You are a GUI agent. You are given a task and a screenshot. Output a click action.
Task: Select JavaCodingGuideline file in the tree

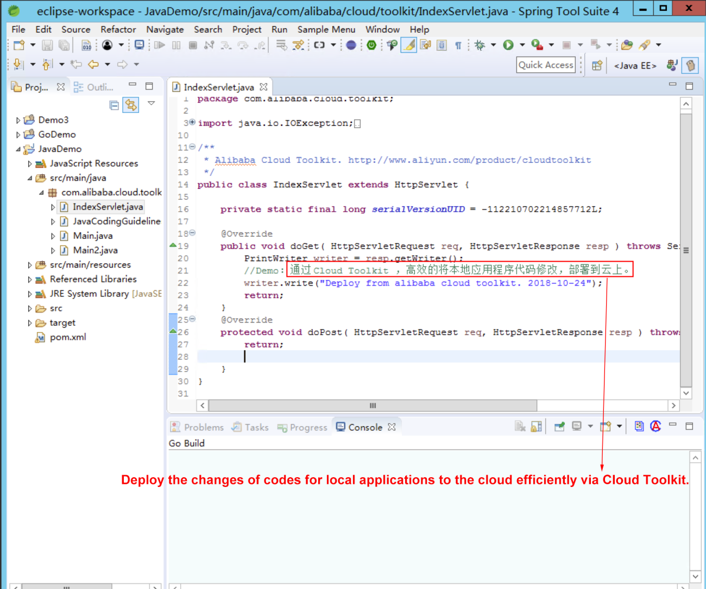[x=116, y=221]
